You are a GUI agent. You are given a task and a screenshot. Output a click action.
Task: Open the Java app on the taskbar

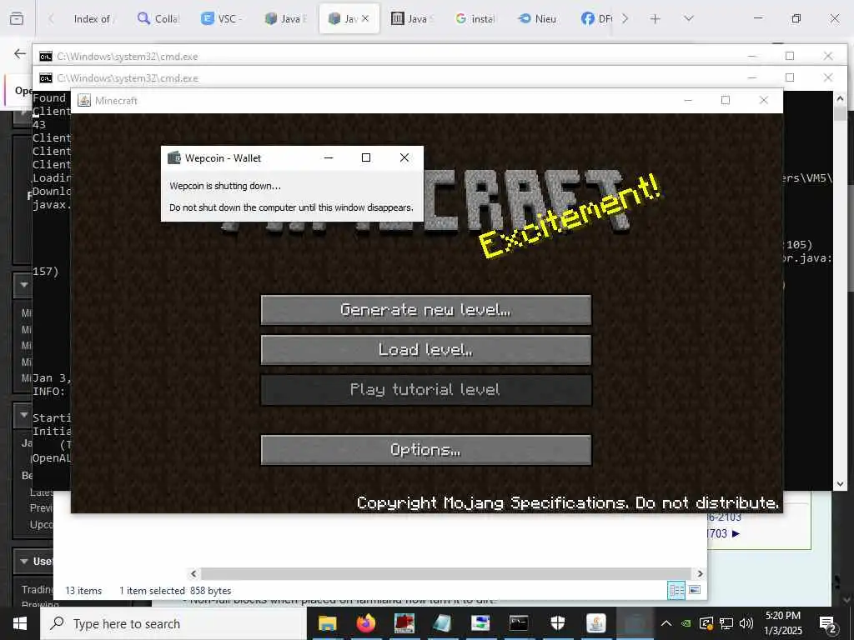coord(595,623)
